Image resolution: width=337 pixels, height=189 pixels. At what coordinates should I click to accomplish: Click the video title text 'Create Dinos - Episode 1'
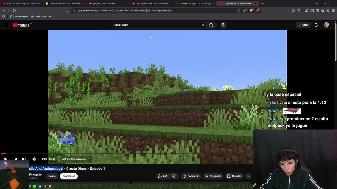coord(86,169)
